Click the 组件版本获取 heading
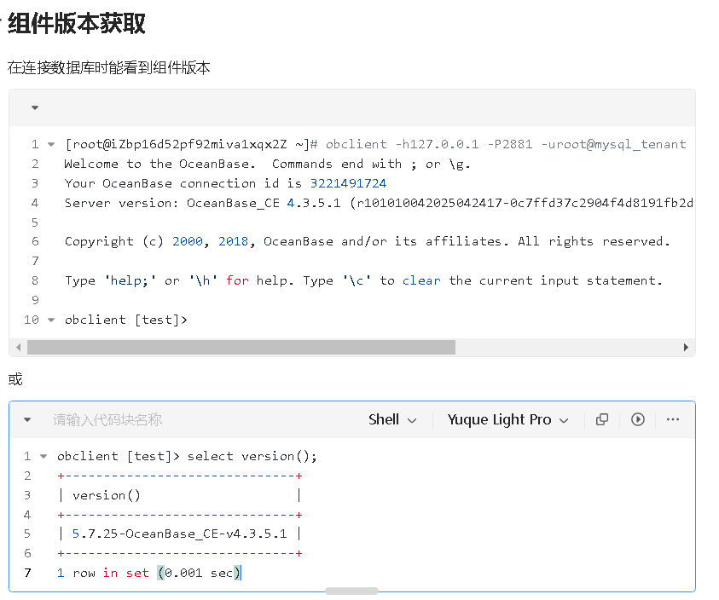Image resolution: width=719 pixels, height=600 pixels. [77, 24]
